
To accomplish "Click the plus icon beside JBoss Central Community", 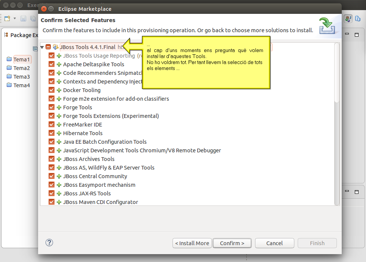I will pos(59,176).
